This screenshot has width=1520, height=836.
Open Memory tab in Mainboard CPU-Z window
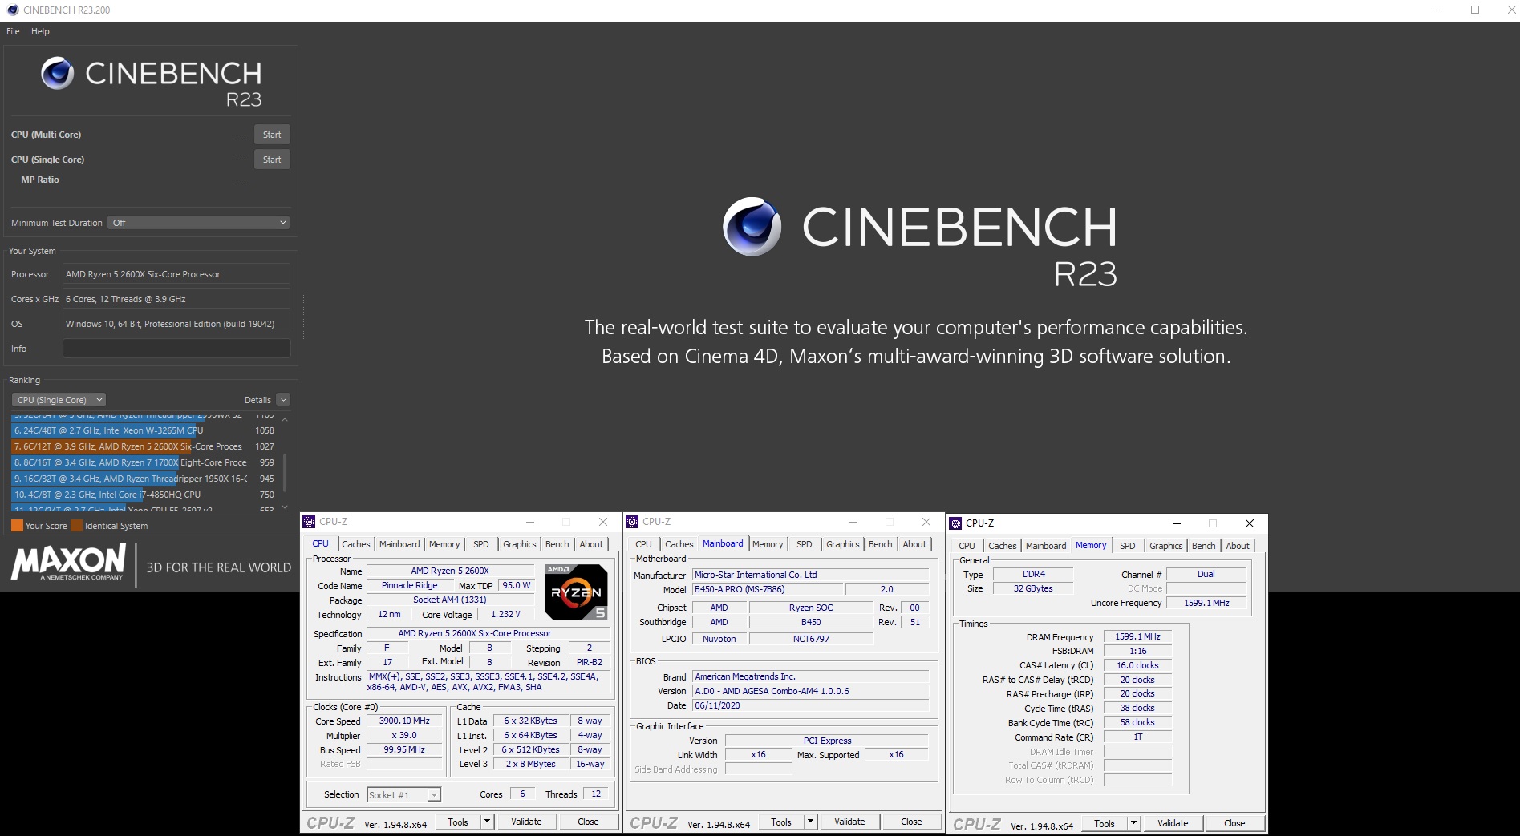pyautogui.click(x=768, y=544)
